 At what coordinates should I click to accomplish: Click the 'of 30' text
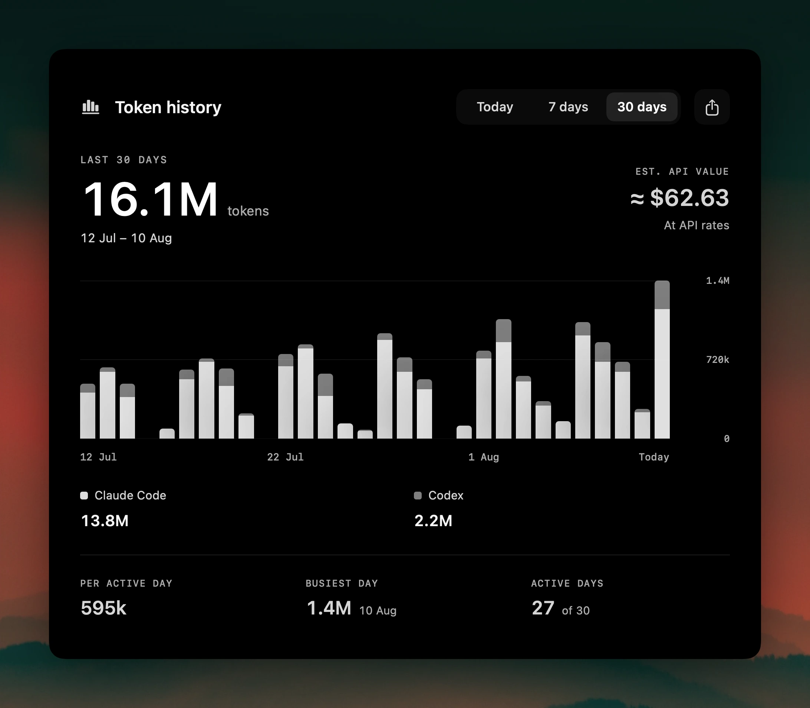(576, 610)
